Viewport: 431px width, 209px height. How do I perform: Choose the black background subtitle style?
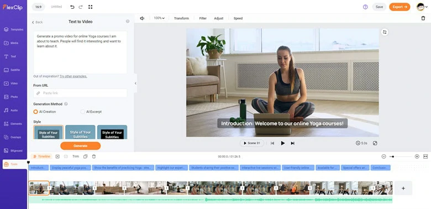point(112,132)
